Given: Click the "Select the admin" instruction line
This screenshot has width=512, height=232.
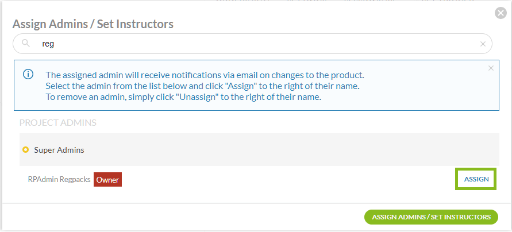Looking at the screenshot, I should [x=202, y=86].
